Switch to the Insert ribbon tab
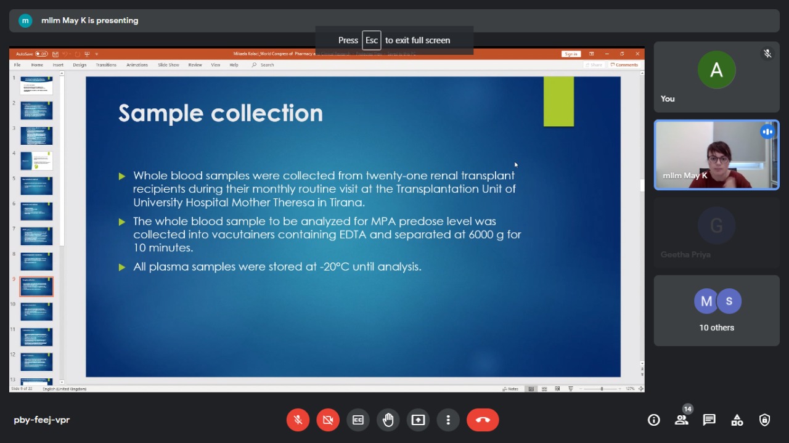Screen dimensions: 789x443 pyautogui.click(x=58, y=65)
